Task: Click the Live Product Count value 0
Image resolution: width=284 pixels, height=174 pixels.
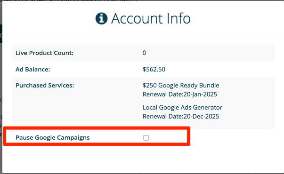Action: click(x=144, y=53)
